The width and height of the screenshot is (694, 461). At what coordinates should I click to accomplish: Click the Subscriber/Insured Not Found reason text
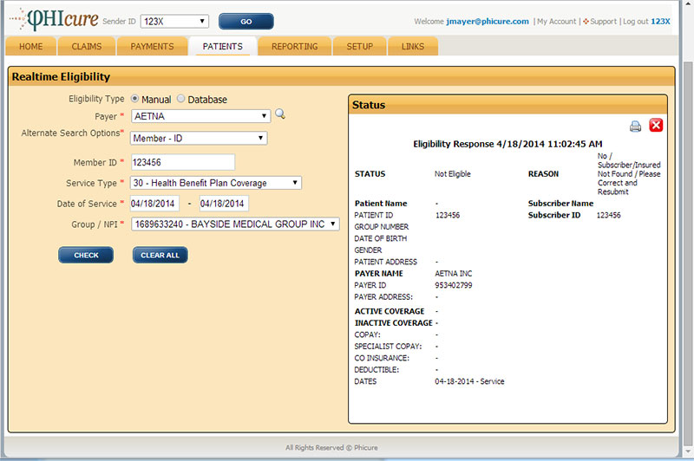[x=628, y=173]
